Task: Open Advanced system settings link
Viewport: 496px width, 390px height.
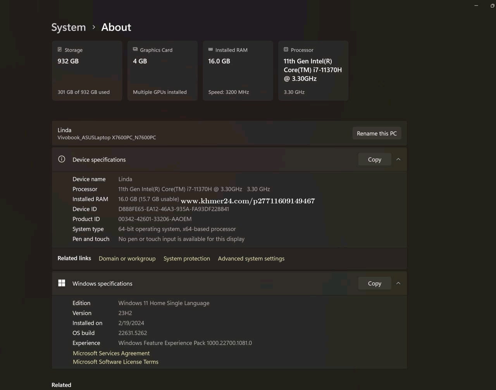Action: coord(251,258)
